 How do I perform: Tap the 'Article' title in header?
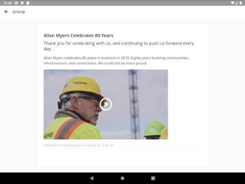(18, 12)
